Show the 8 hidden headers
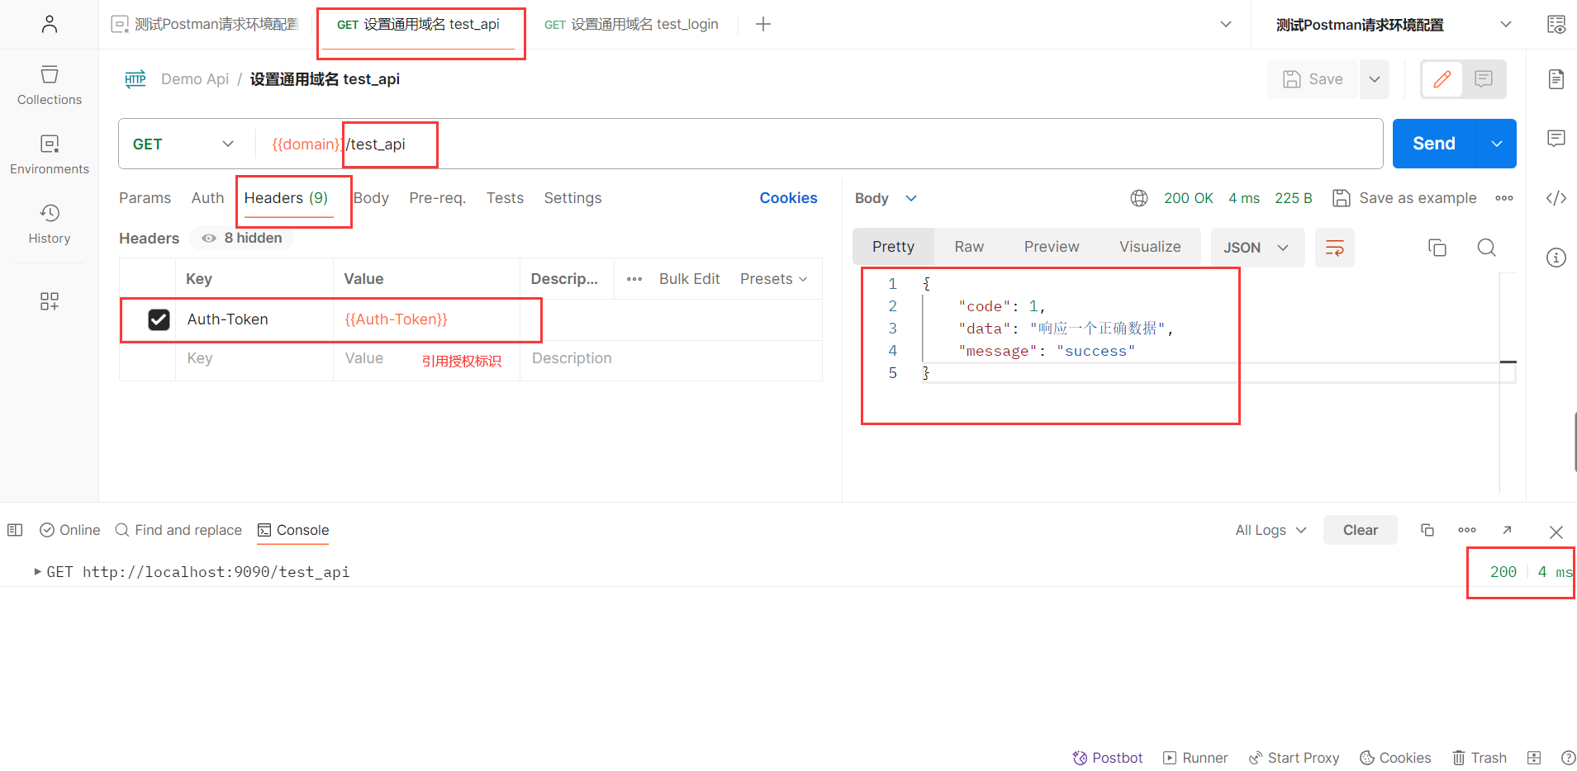 pos(242,238)
